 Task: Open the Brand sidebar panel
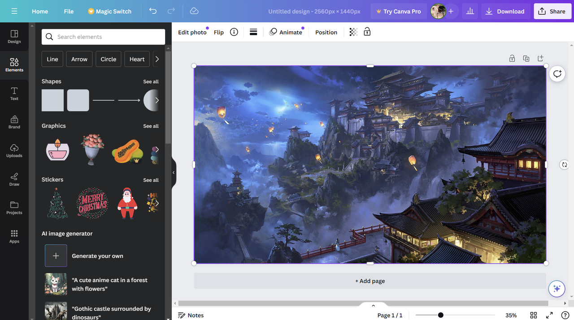(x=14, y=122)
